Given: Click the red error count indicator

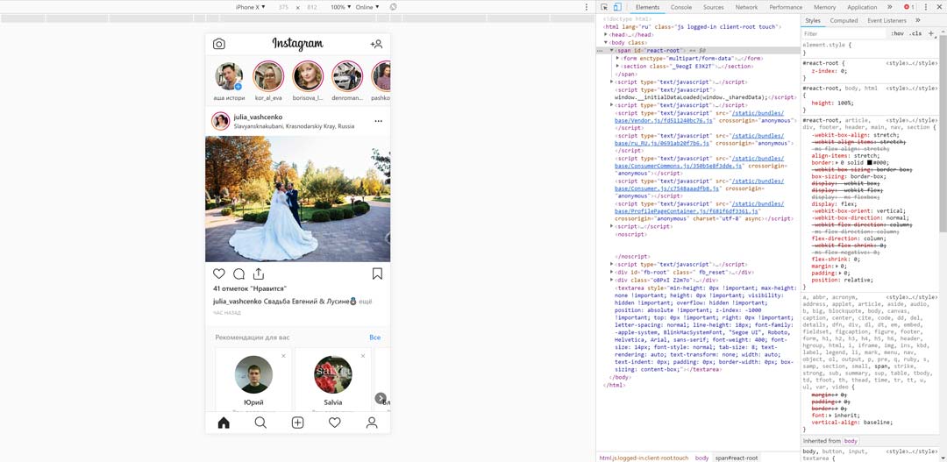Looking at the screenshot, I should point(908,7).
